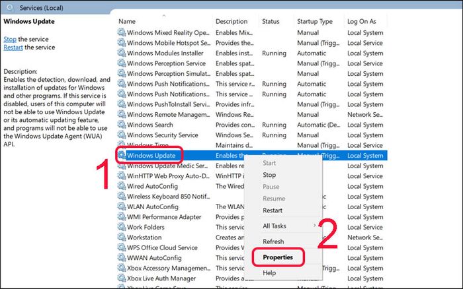Screen dimensions: 463x289
Task: Click gear icon beside Windows Update row
Action: click(x=121, y=155)
